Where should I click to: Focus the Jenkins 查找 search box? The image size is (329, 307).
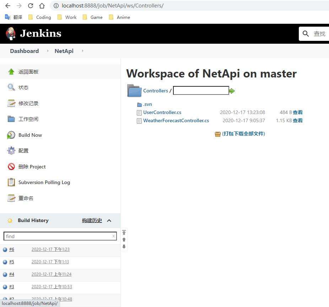pyautogui.click(x=319, y=33)
